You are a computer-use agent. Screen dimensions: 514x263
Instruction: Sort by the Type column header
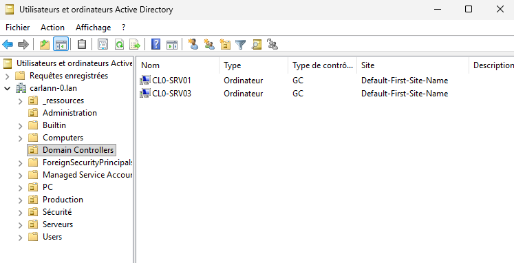click(254, 65)
